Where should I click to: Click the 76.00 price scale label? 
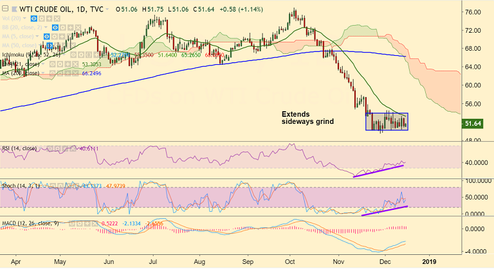pyautogui.click(x=473, y=12)
